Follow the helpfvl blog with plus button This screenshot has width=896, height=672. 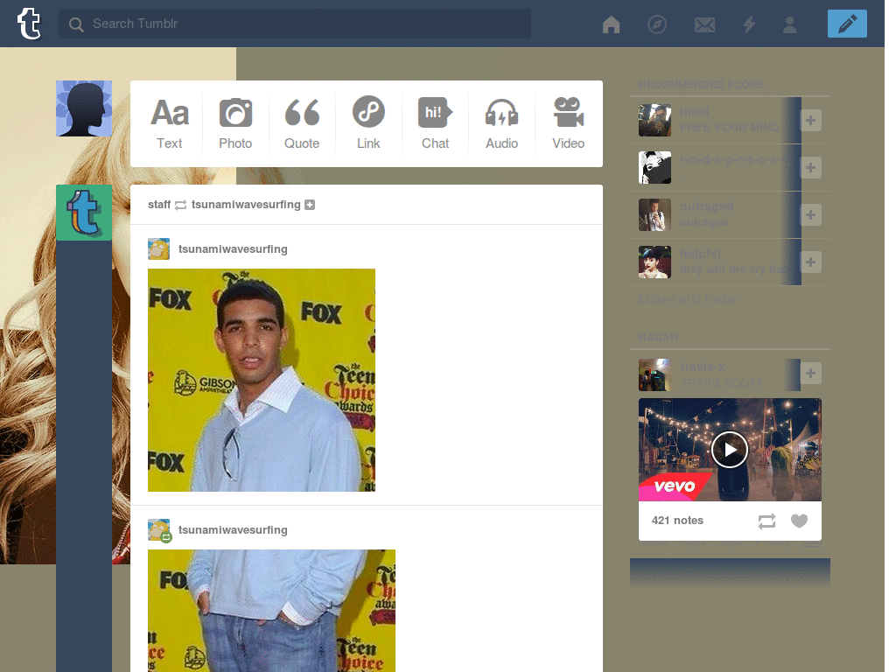tap(810, 262)
